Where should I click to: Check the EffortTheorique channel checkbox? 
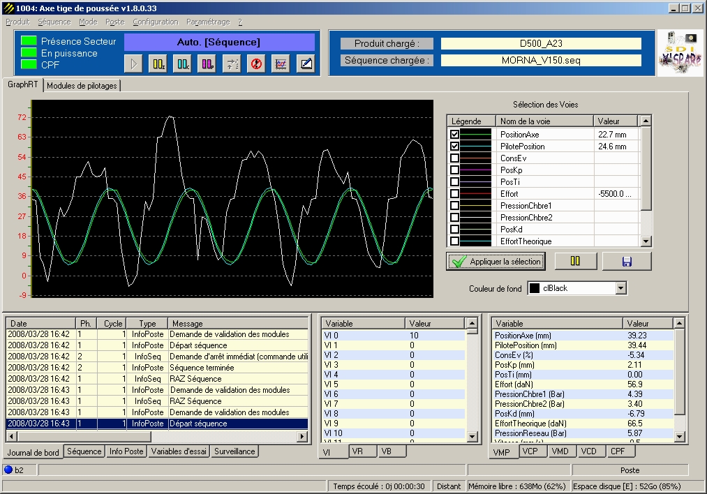pos(454,241)
